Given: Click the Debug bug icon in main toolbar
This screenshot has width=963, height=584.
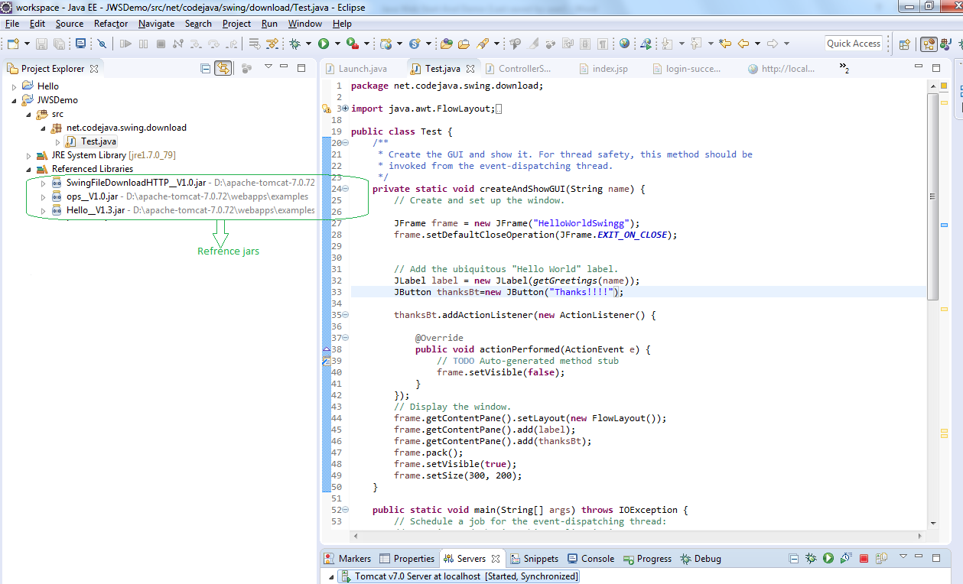Looking at the screenshot, I should (294, 44).
